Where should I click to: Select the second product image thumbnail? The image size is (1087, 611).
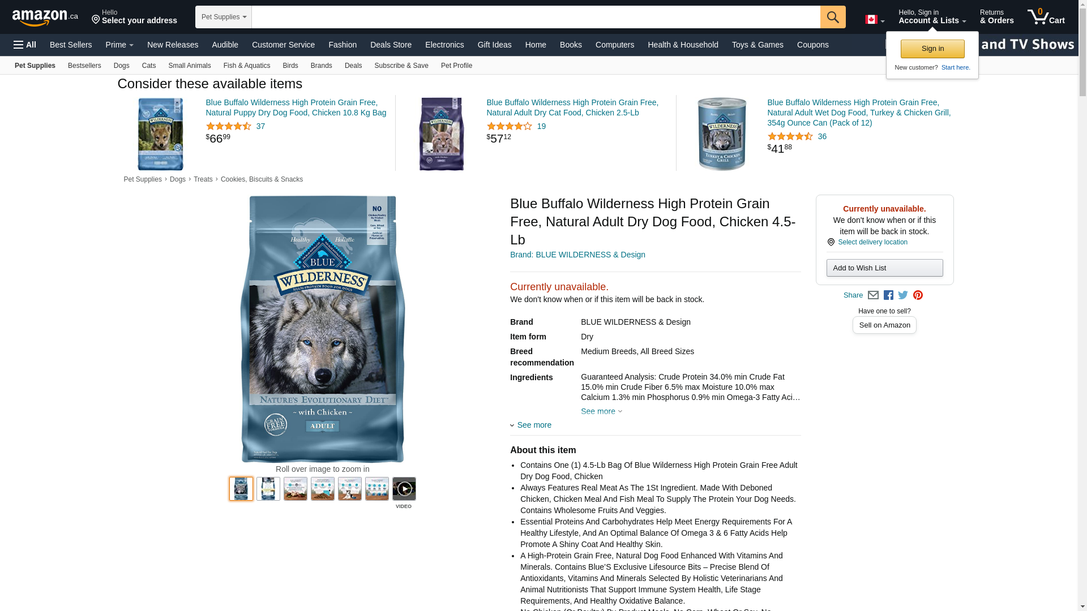click(x=268, y=489)
